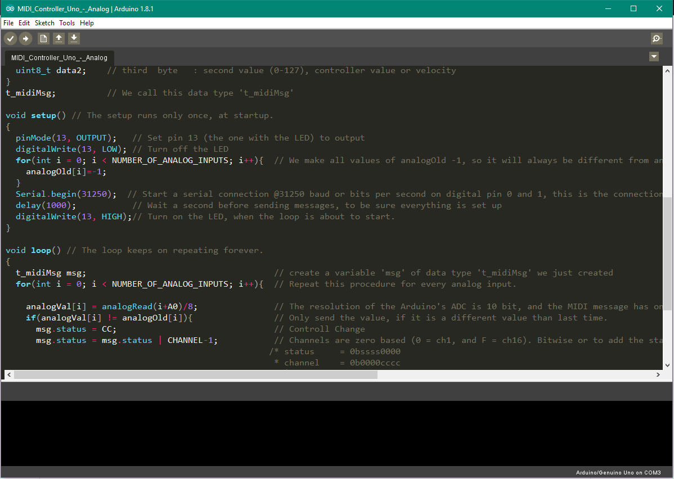Click on 'delay(1000);' in the code
This screenshot has width=674, height=479.
(x=46, y=205)
